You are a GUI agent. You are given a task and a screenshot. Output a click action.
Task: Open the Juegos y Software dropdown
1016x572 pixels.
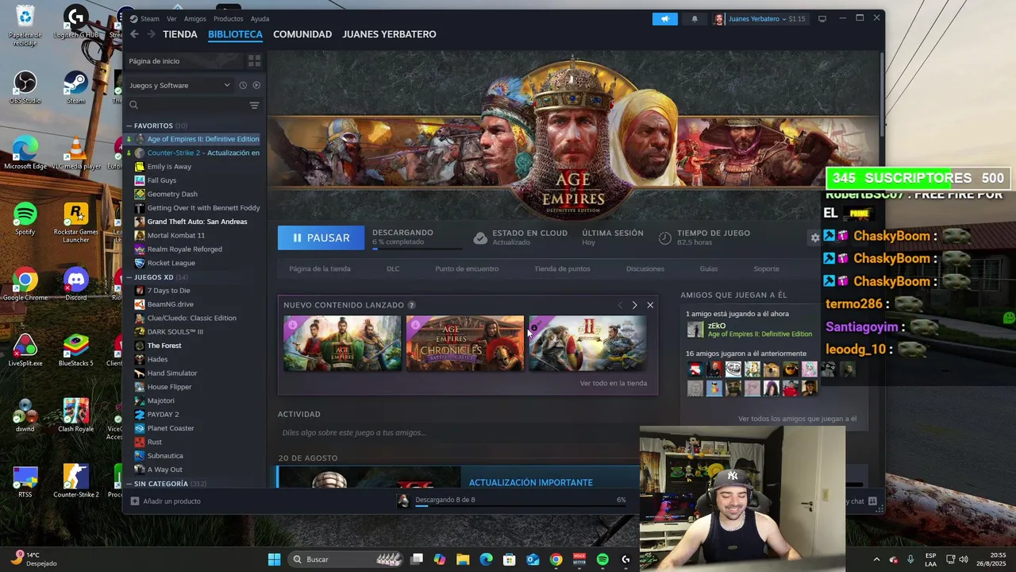click(x=179, y=85)
